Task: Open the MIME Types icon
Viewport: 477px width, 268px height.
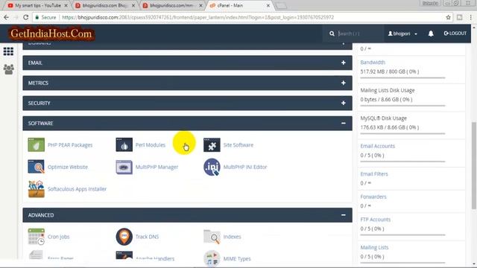Action: pyautogui.click(x=212, y=258)
